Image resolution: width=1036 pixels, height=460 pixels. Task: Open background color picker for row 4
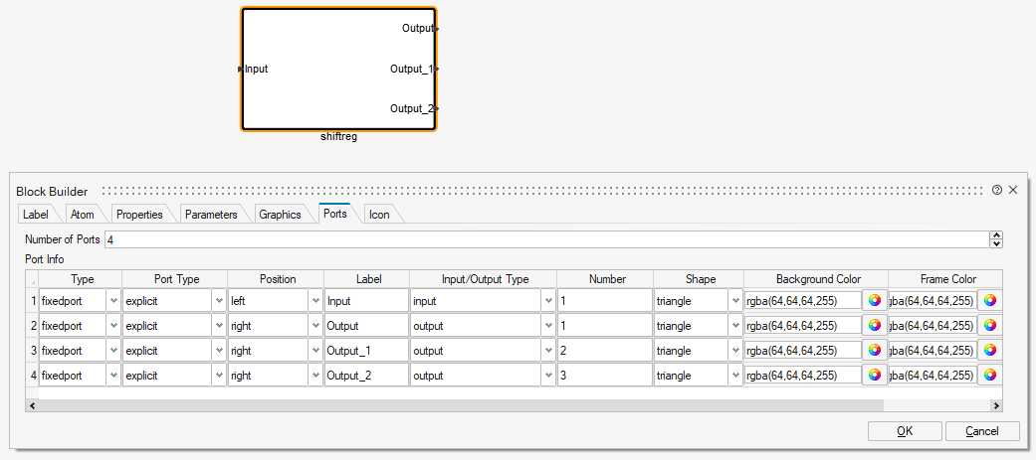[x=874, y=376]
